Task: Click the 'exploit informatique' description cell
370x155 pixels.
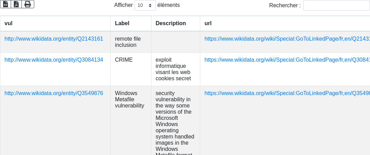Action: [x=173, y=69]
